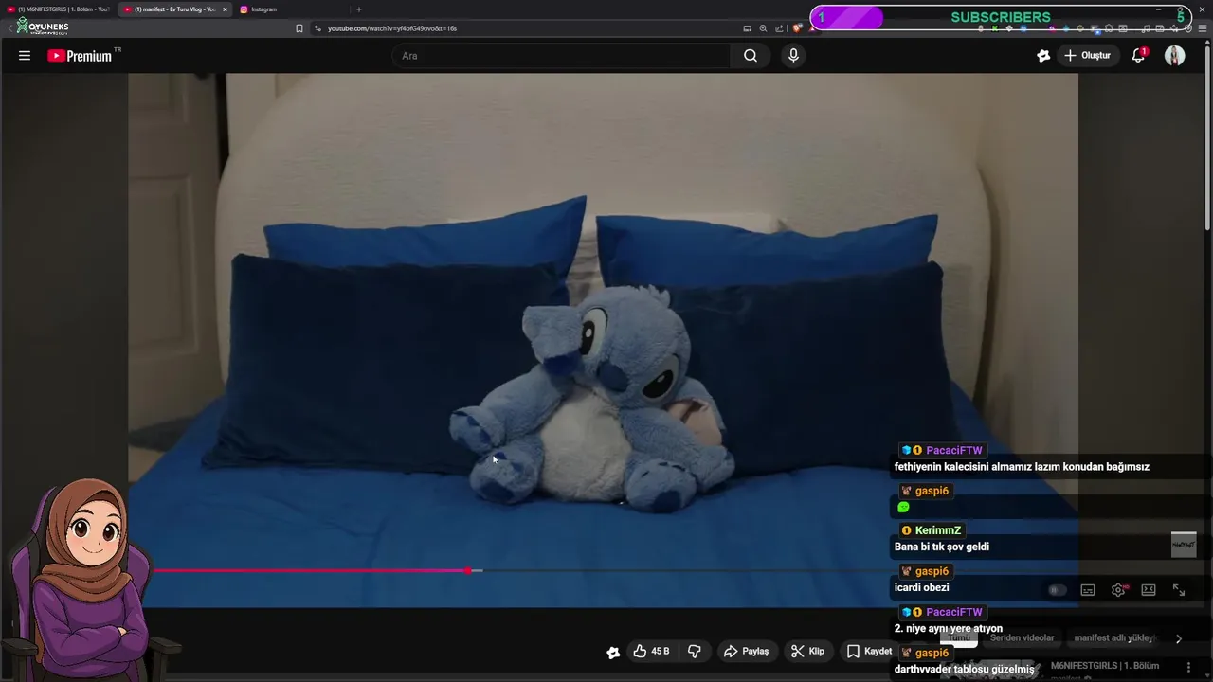Dislike the video with thumbs down

(x=695, y=652)
